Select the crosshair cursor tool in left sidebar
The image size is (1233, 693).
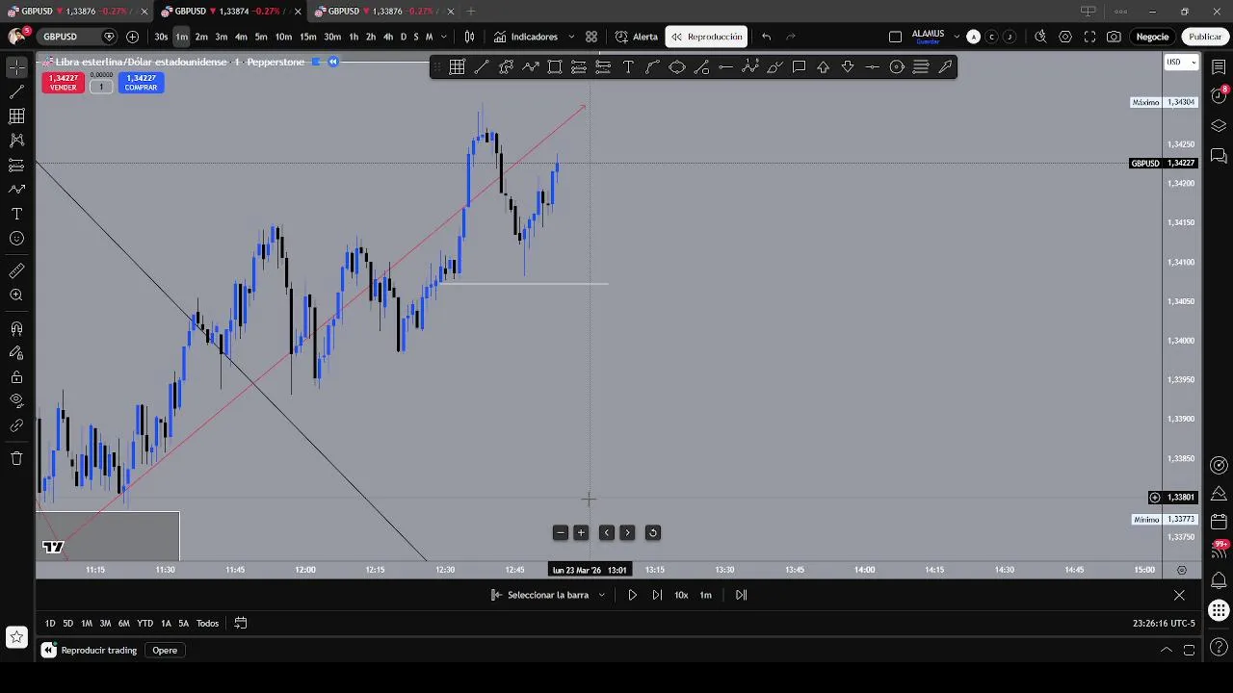[x=16, y=67]
